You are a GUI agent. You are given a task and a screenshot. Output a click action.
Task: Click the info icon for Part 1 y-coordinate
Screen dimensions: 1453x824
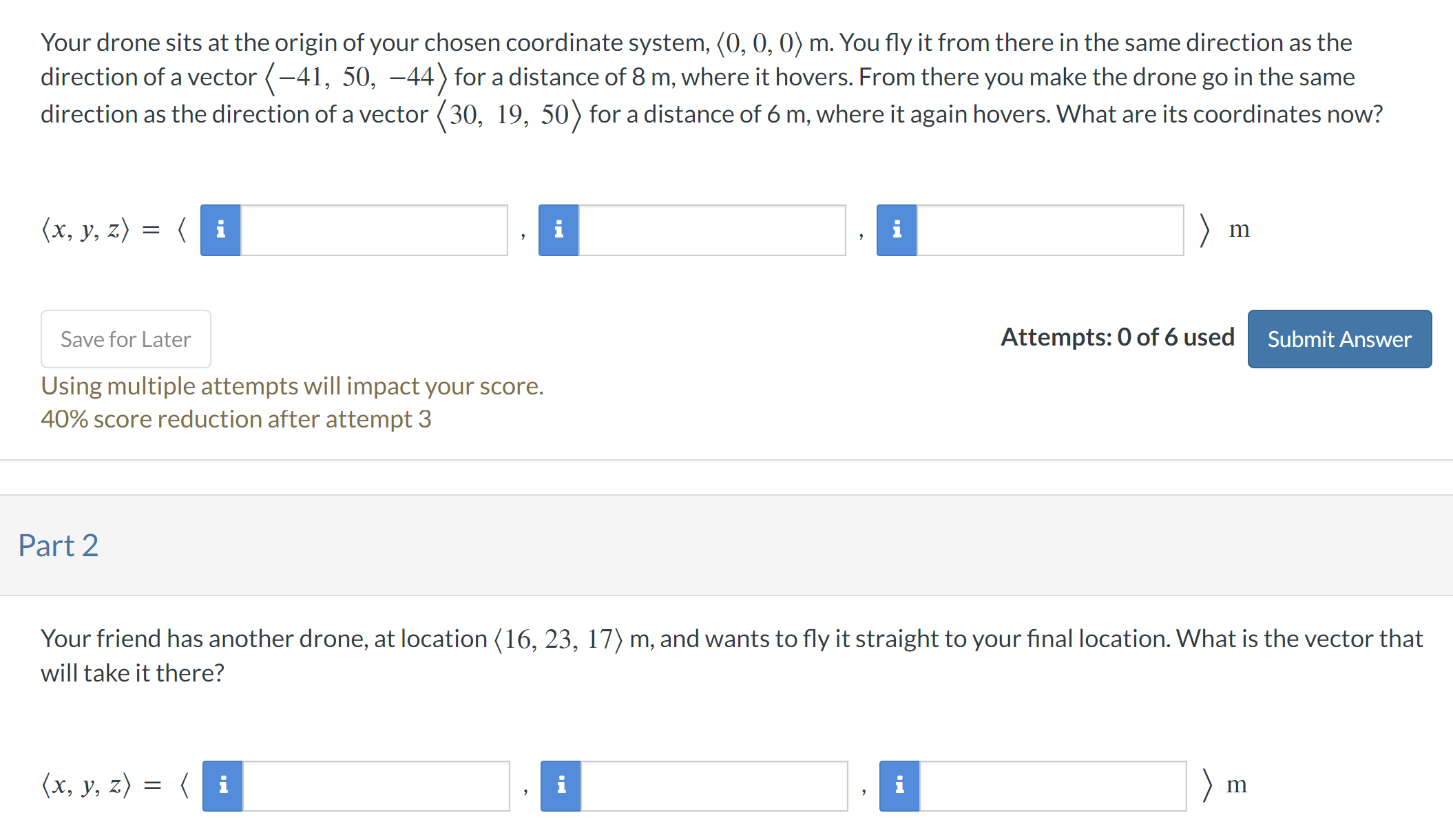click(x=558, y=230)
